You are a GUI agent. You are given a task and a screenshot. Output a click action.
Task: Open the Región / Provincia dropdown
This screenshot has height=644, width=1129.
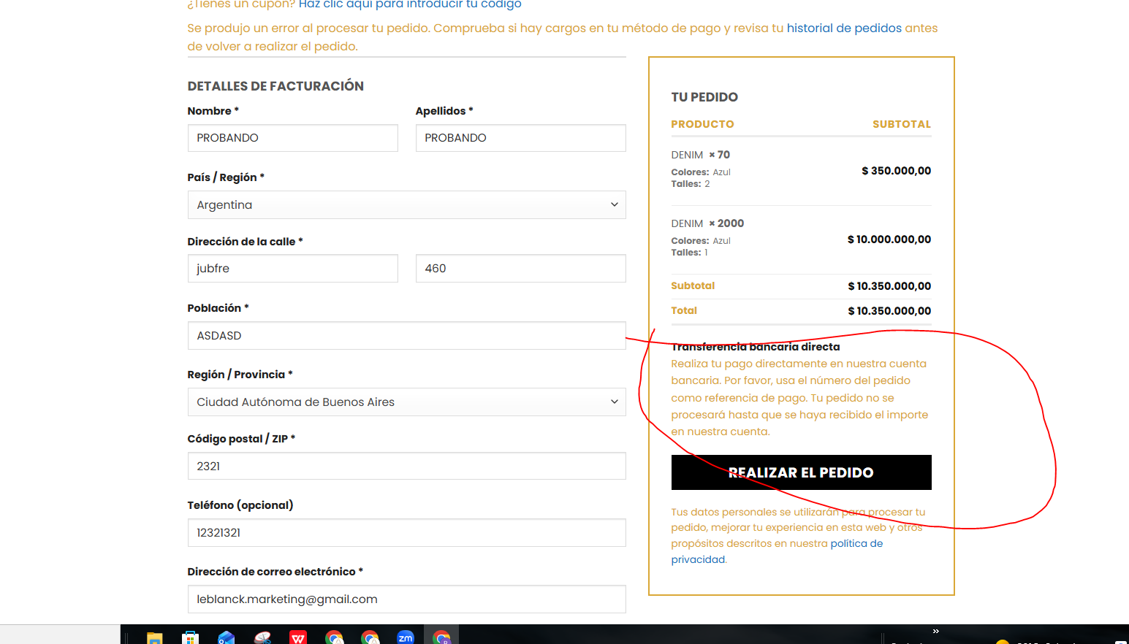(406, 402)
